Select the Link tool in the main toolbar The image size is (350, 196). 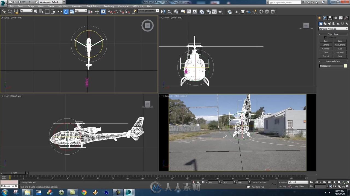click(x=4, y=11)
